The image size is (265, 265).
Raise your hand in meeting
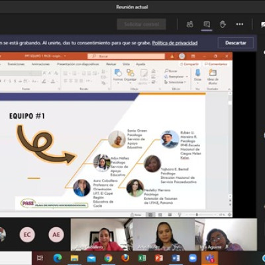pyautogui.click(x=223, y=25)
